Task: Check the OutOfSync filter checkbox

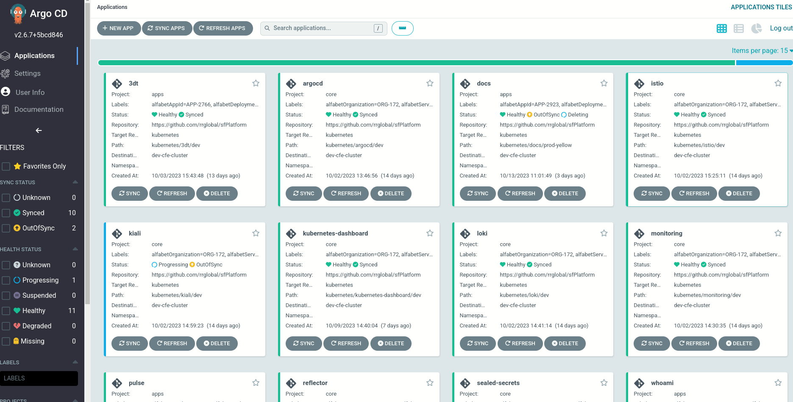Action: (6, 228)
